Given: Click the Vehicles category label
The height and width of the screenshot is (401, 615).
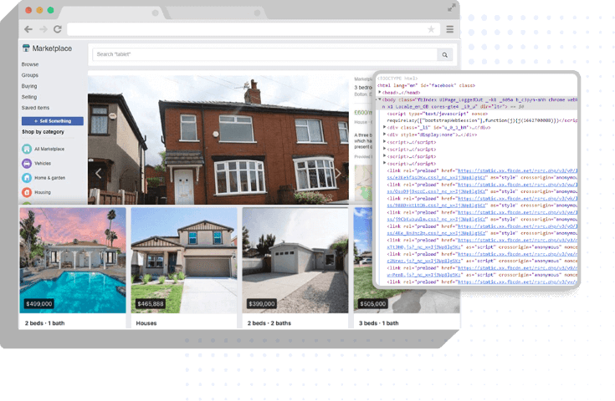Looking at the screenshot, I should point(43,163).
